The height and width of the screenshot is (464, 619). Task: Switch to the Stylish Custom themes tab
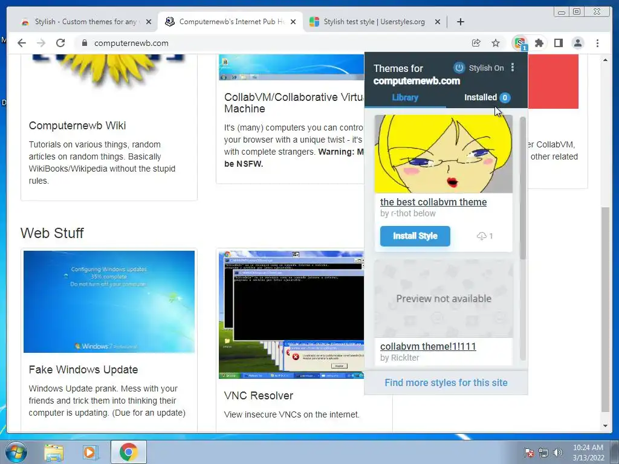coord(85,22)
